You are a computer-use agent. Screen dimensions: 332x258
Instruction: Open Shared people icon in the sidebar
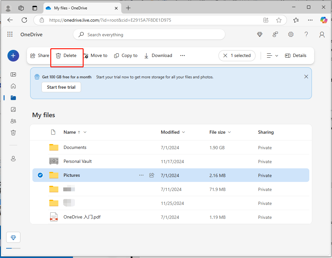(x=13, y=121)
